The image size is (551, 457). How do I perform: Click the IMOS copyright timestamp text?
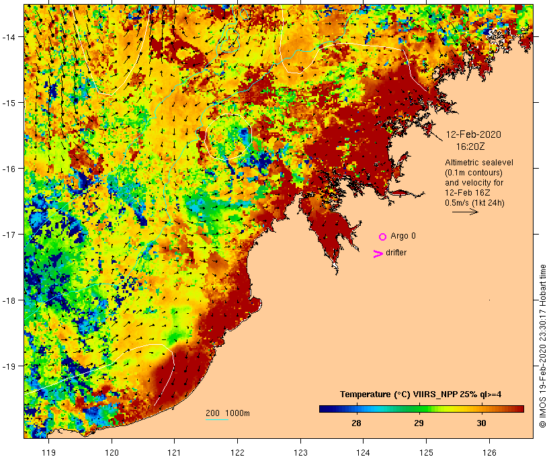pos(542,346)
